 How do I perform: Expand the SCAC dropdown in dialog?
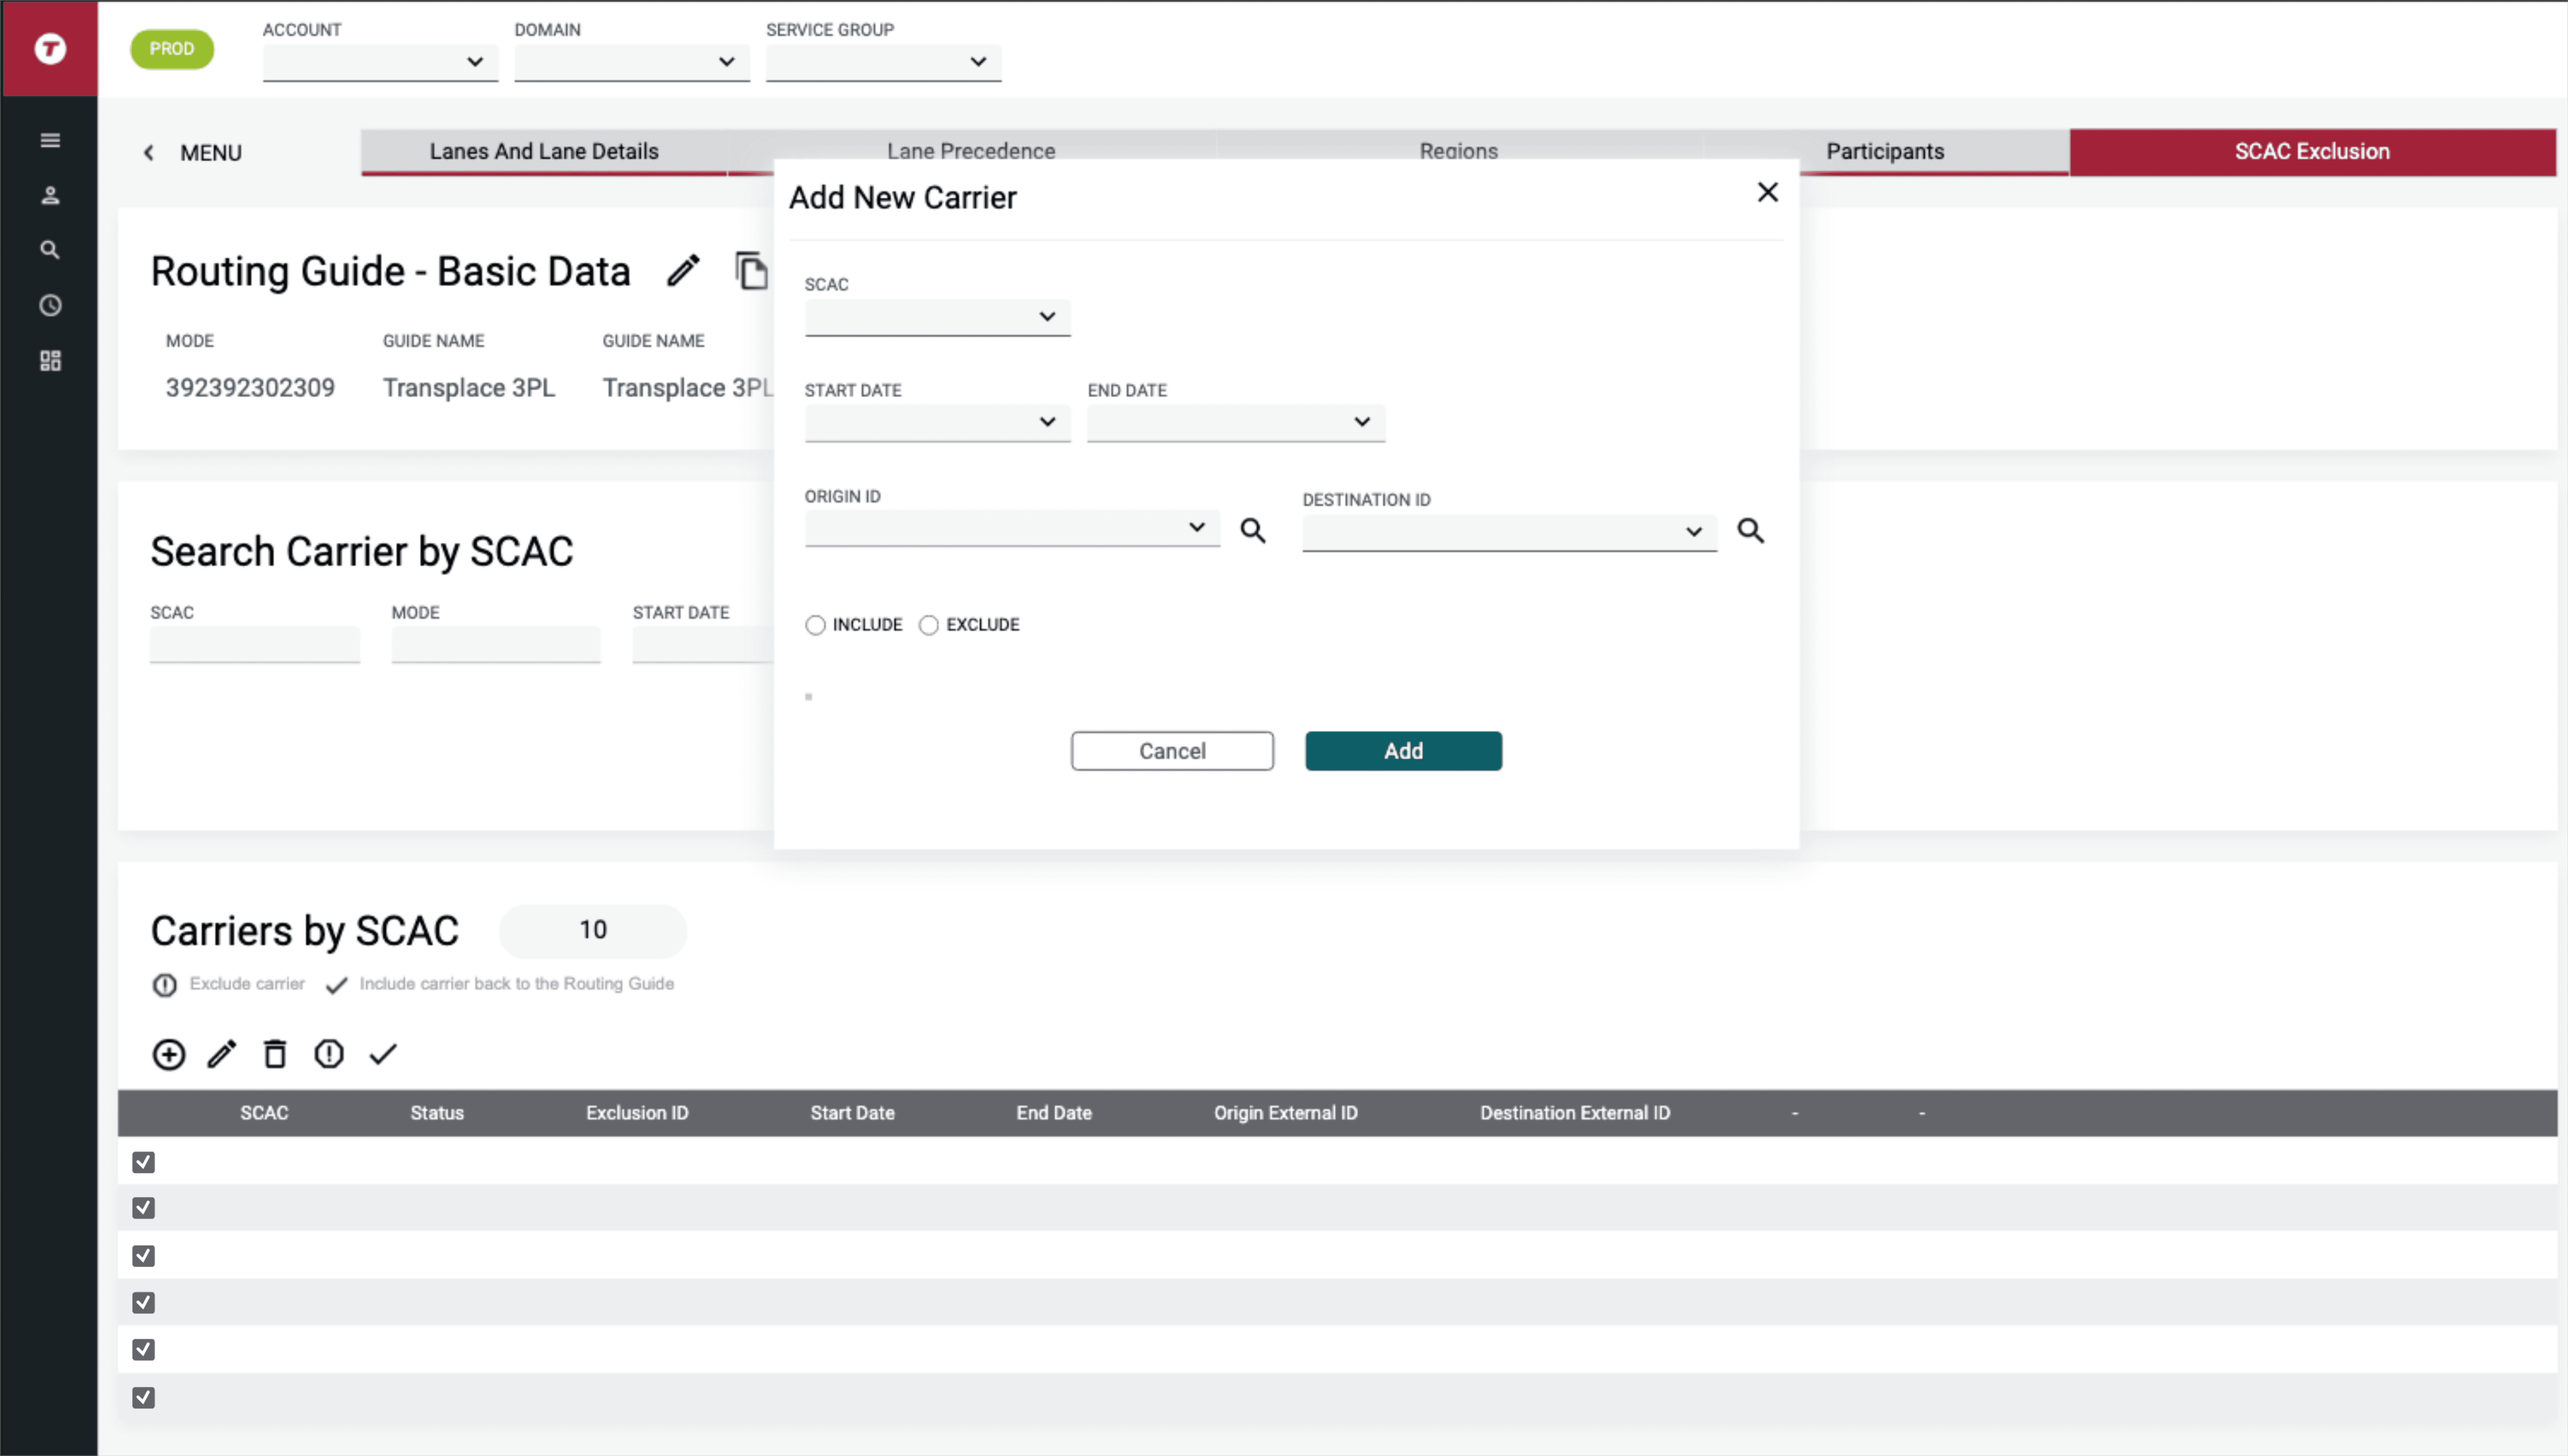click(938, 317)
